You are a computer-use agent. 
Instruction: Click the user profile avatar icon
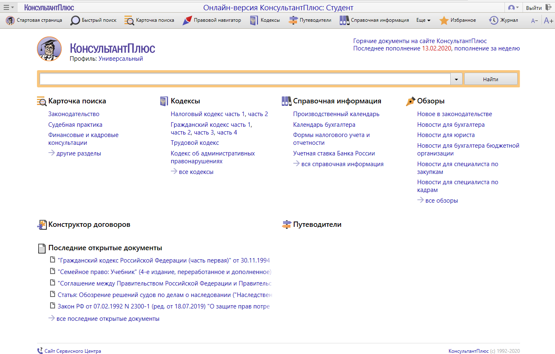pyautogui.click(x=511, y=7)
